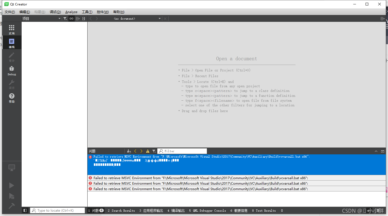Image resolution: width=388 pixels, height=216 pixels.
Task: Jump to next issue arrow
Action: pyautogui.click(x=141, y=151)
